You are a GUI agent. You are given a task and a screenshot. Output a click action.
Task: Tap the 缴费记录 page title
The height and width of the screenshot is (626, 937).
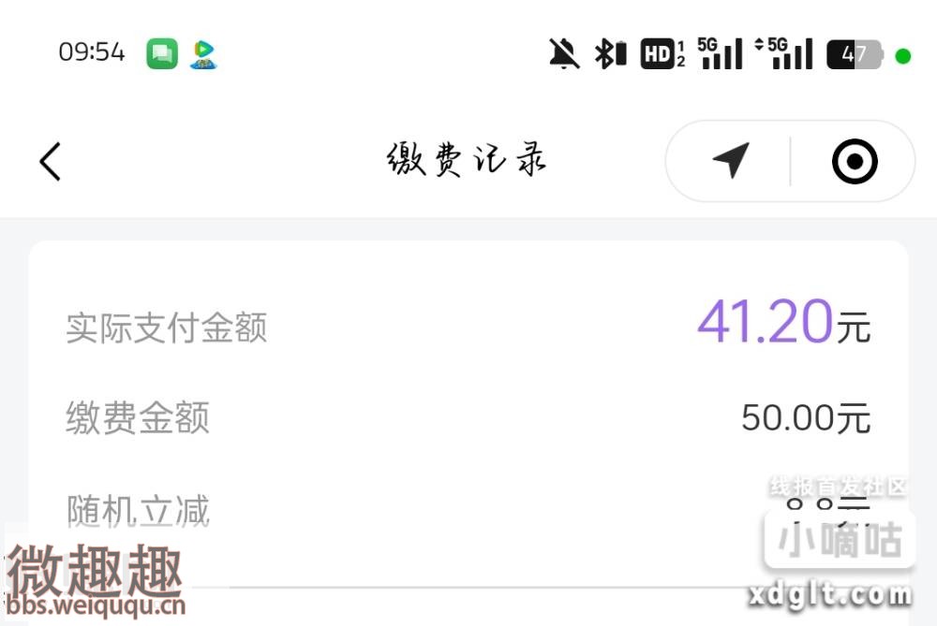point(466,159)
